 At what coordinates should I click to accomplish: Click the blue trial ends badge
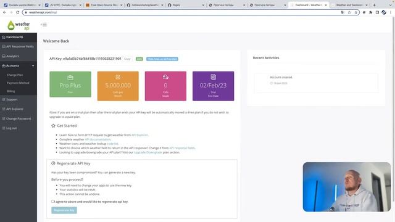tap(162, 59)
